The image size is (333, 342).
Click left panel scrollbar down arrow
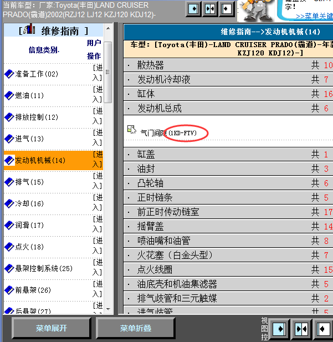tap(108, 309)
